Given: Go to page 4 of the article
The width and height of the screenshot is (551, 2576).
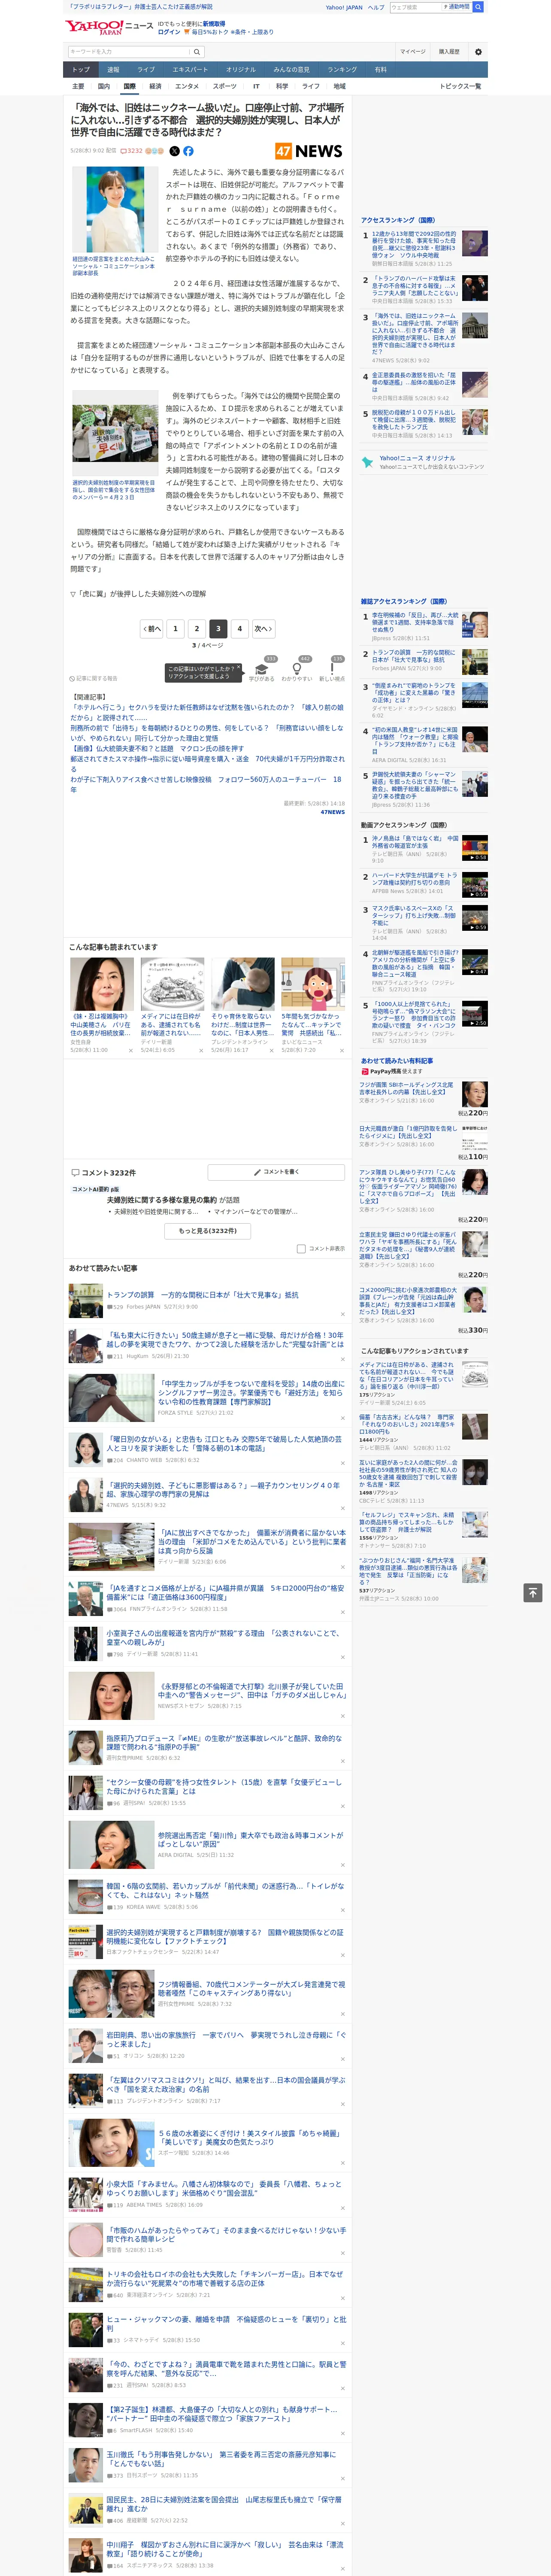Looking at the screenshot, I should click(x=239, y=629).
